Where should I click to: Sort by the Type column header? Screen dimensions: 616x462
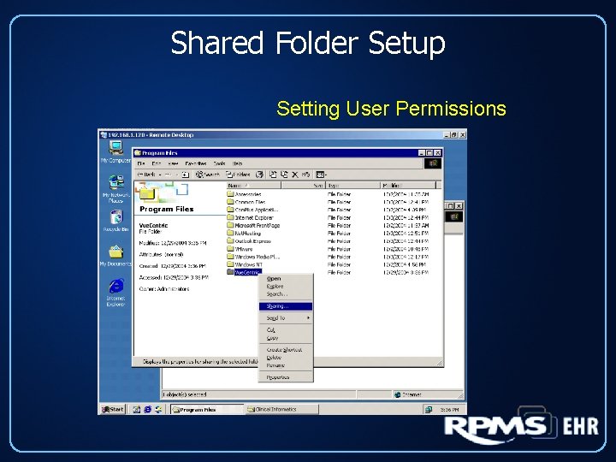[352, 185]
